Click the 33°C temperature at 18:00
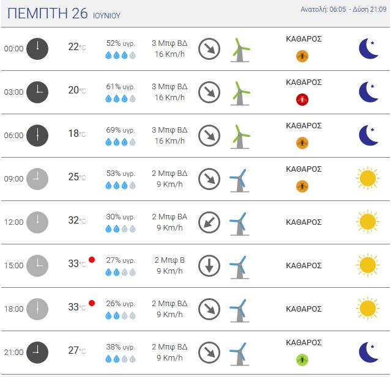This screenshot has width=391, height=377. (x=77, y=307)
